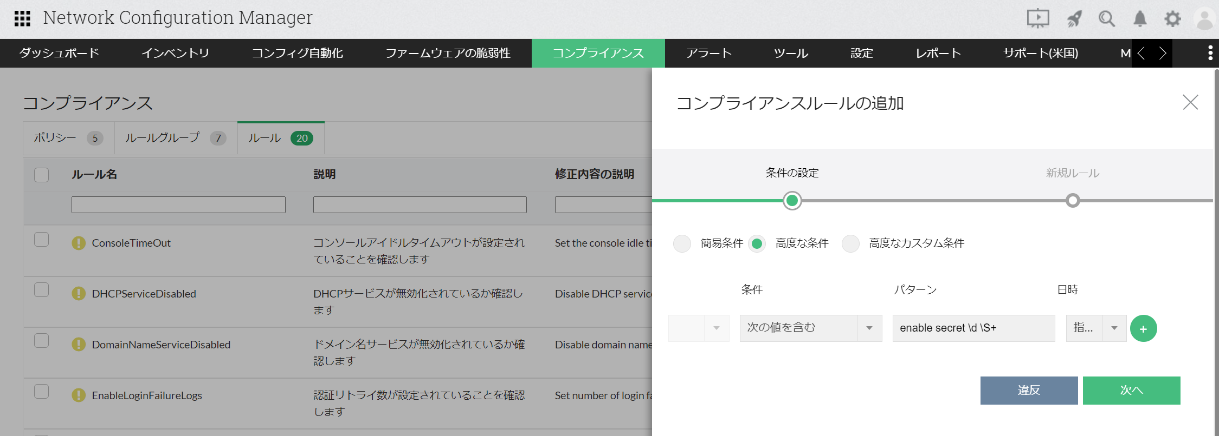The height and width of the screenshot is (436, 1219).
Task: Check the ConsoleTimeOut rule checkbox
Action: [42, 240]
